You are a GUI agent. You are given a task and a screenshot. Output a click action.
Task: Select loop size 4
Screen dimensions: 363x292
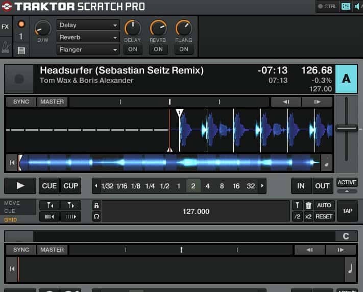pos(207,186)
